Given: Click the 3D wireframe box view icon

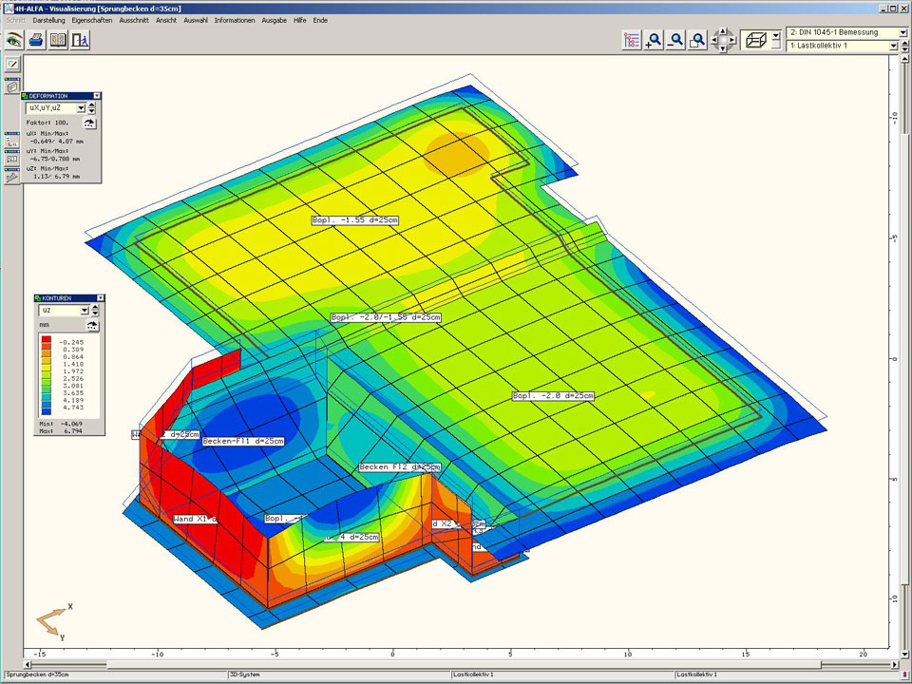Looking at the screenshot, I should point(757,40).
